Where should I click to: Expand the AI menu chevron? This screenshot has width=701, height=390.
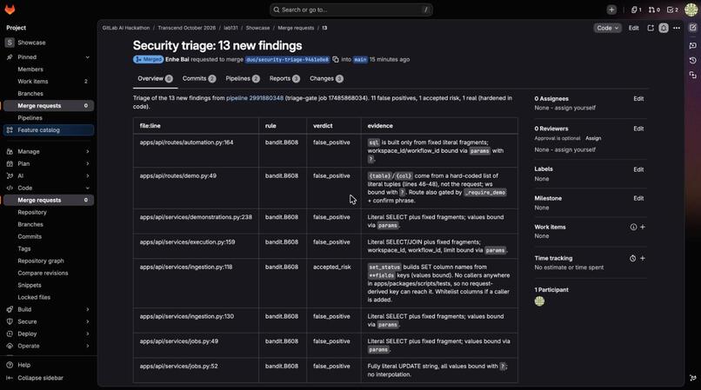(88, 175)
